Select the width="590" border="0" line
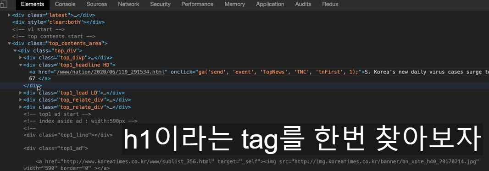This screenshot has height=171, width=489. (x=67, y=168)
